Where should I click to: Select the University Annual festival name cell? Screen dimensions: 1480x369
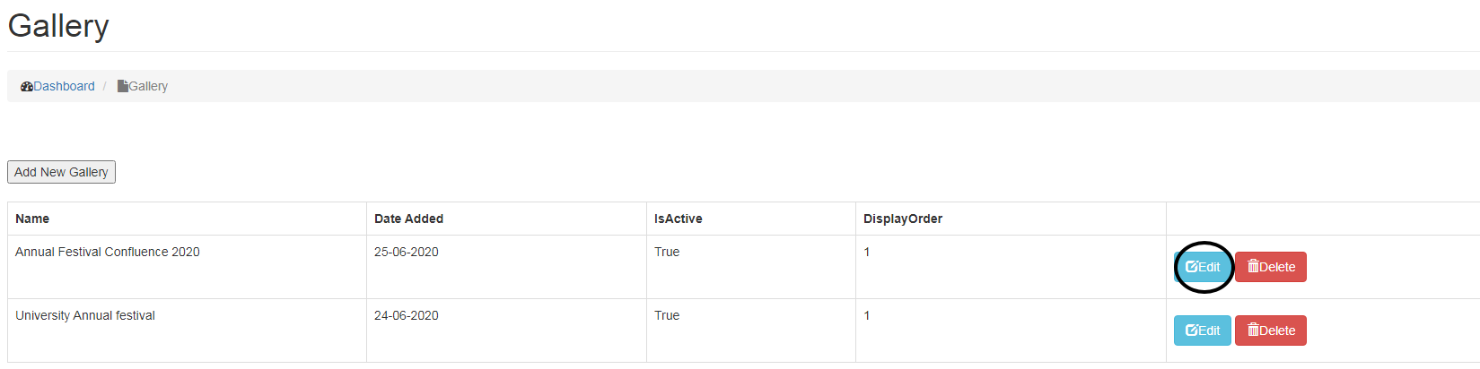pos(85,316)
